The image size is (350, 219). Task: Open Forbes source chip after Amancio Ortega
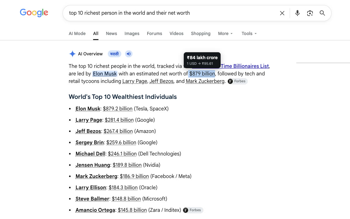pyautogui.click(x=193, y=210)
